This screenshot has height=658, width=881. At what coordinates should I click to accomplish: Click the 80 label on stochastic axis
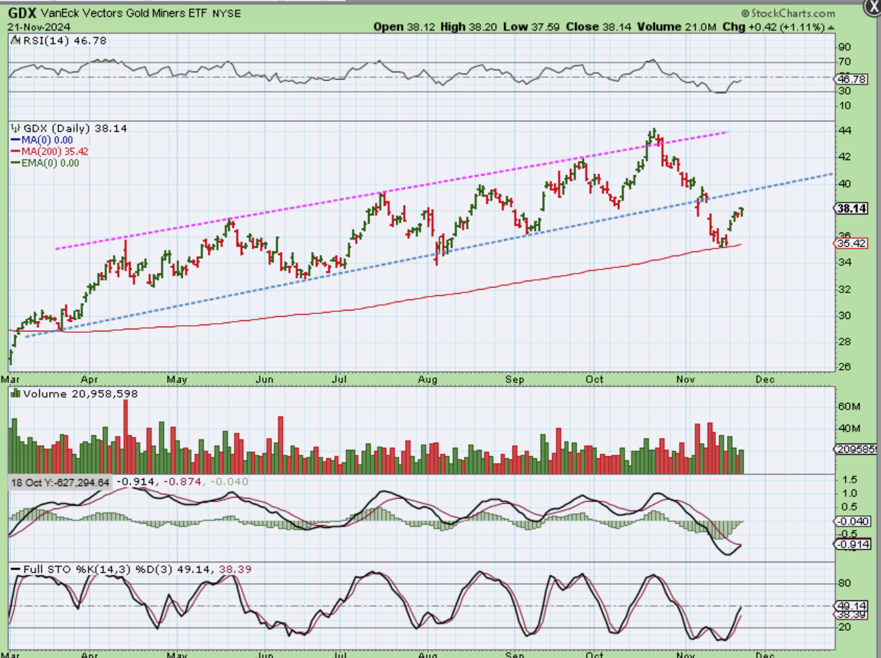(844, 584)
